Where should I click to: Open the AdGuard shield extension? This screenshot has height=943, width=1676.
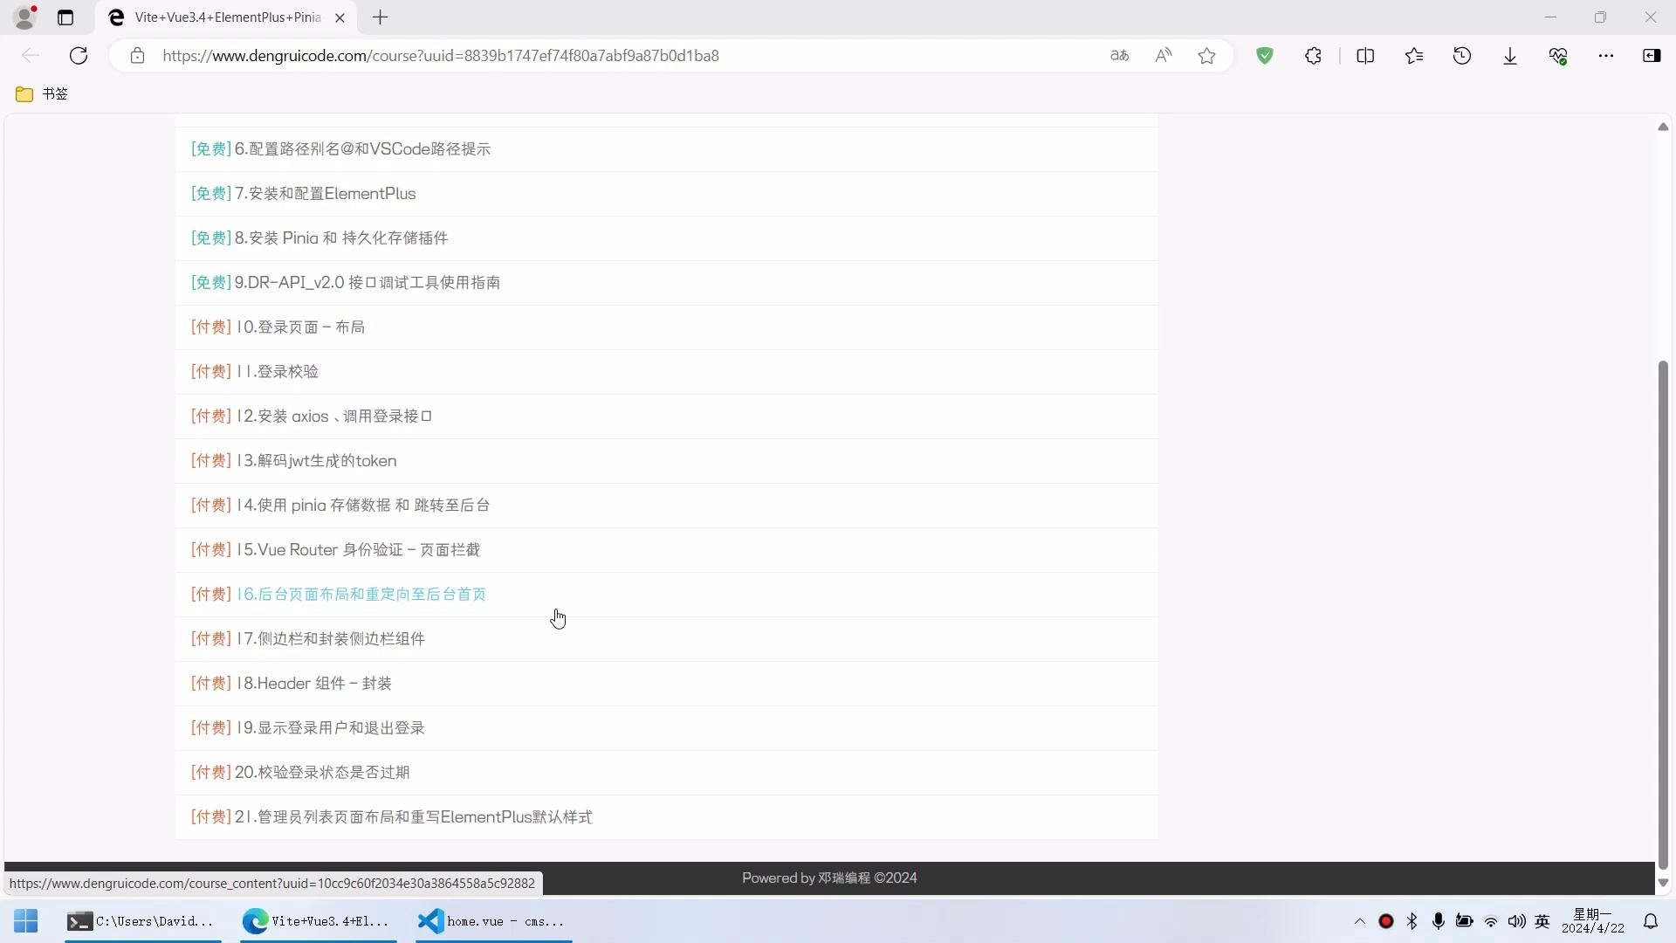1266,55
